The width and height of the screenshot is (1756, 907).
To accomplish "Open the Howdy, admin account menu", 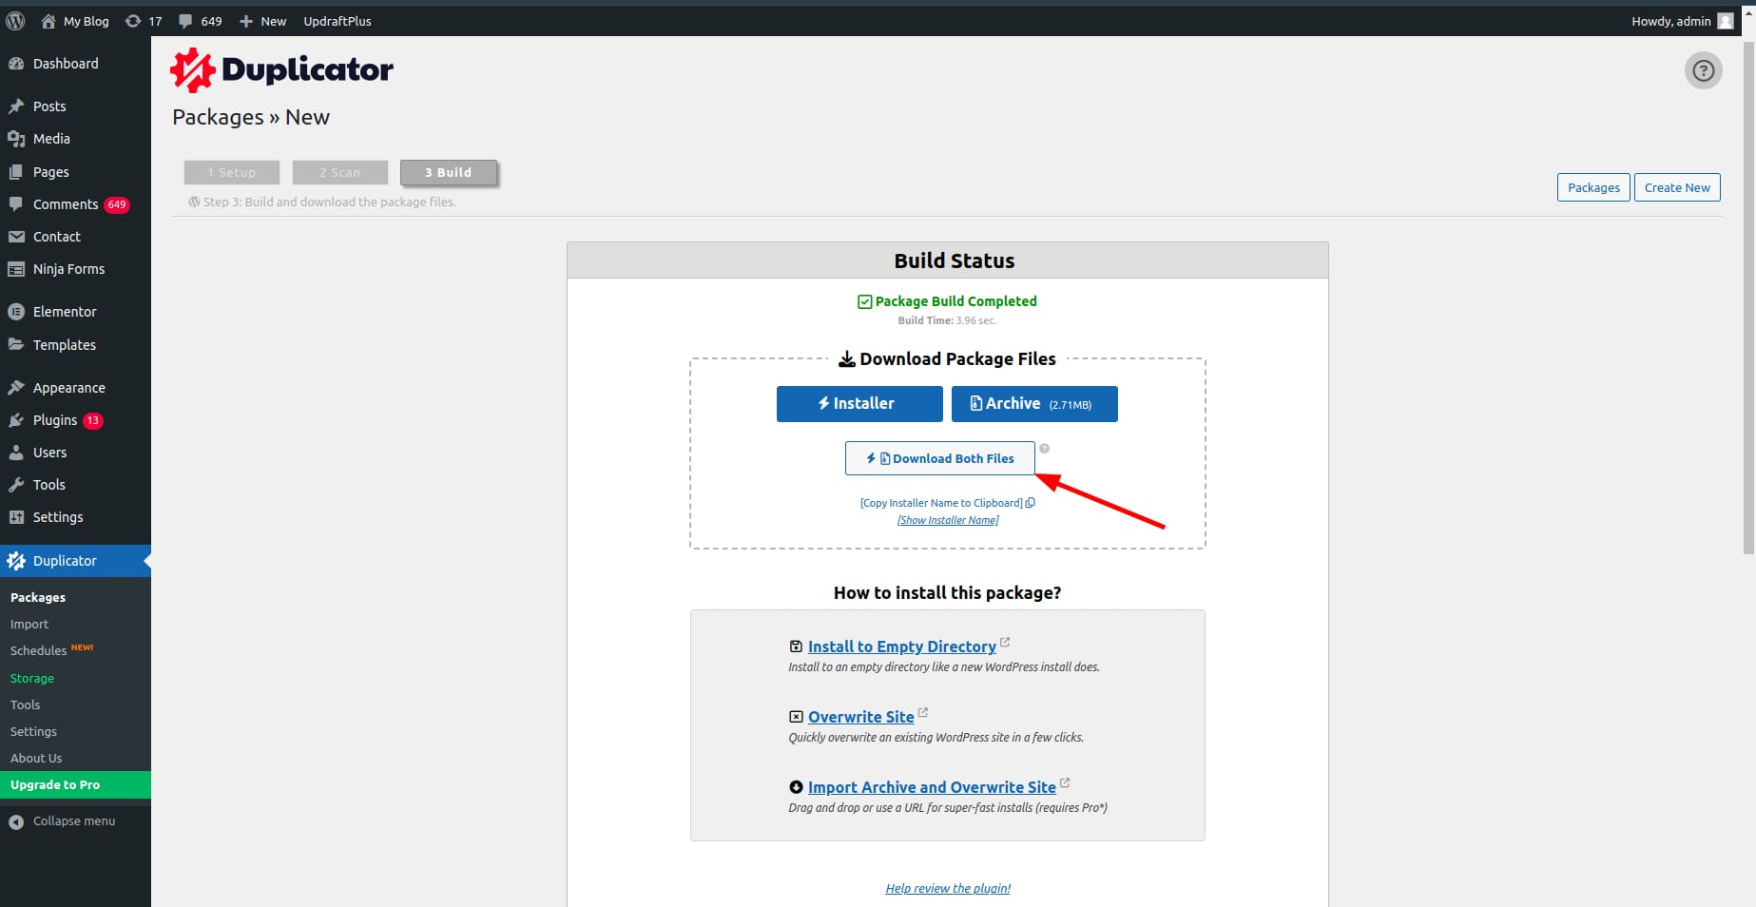I will point(1670,21).
